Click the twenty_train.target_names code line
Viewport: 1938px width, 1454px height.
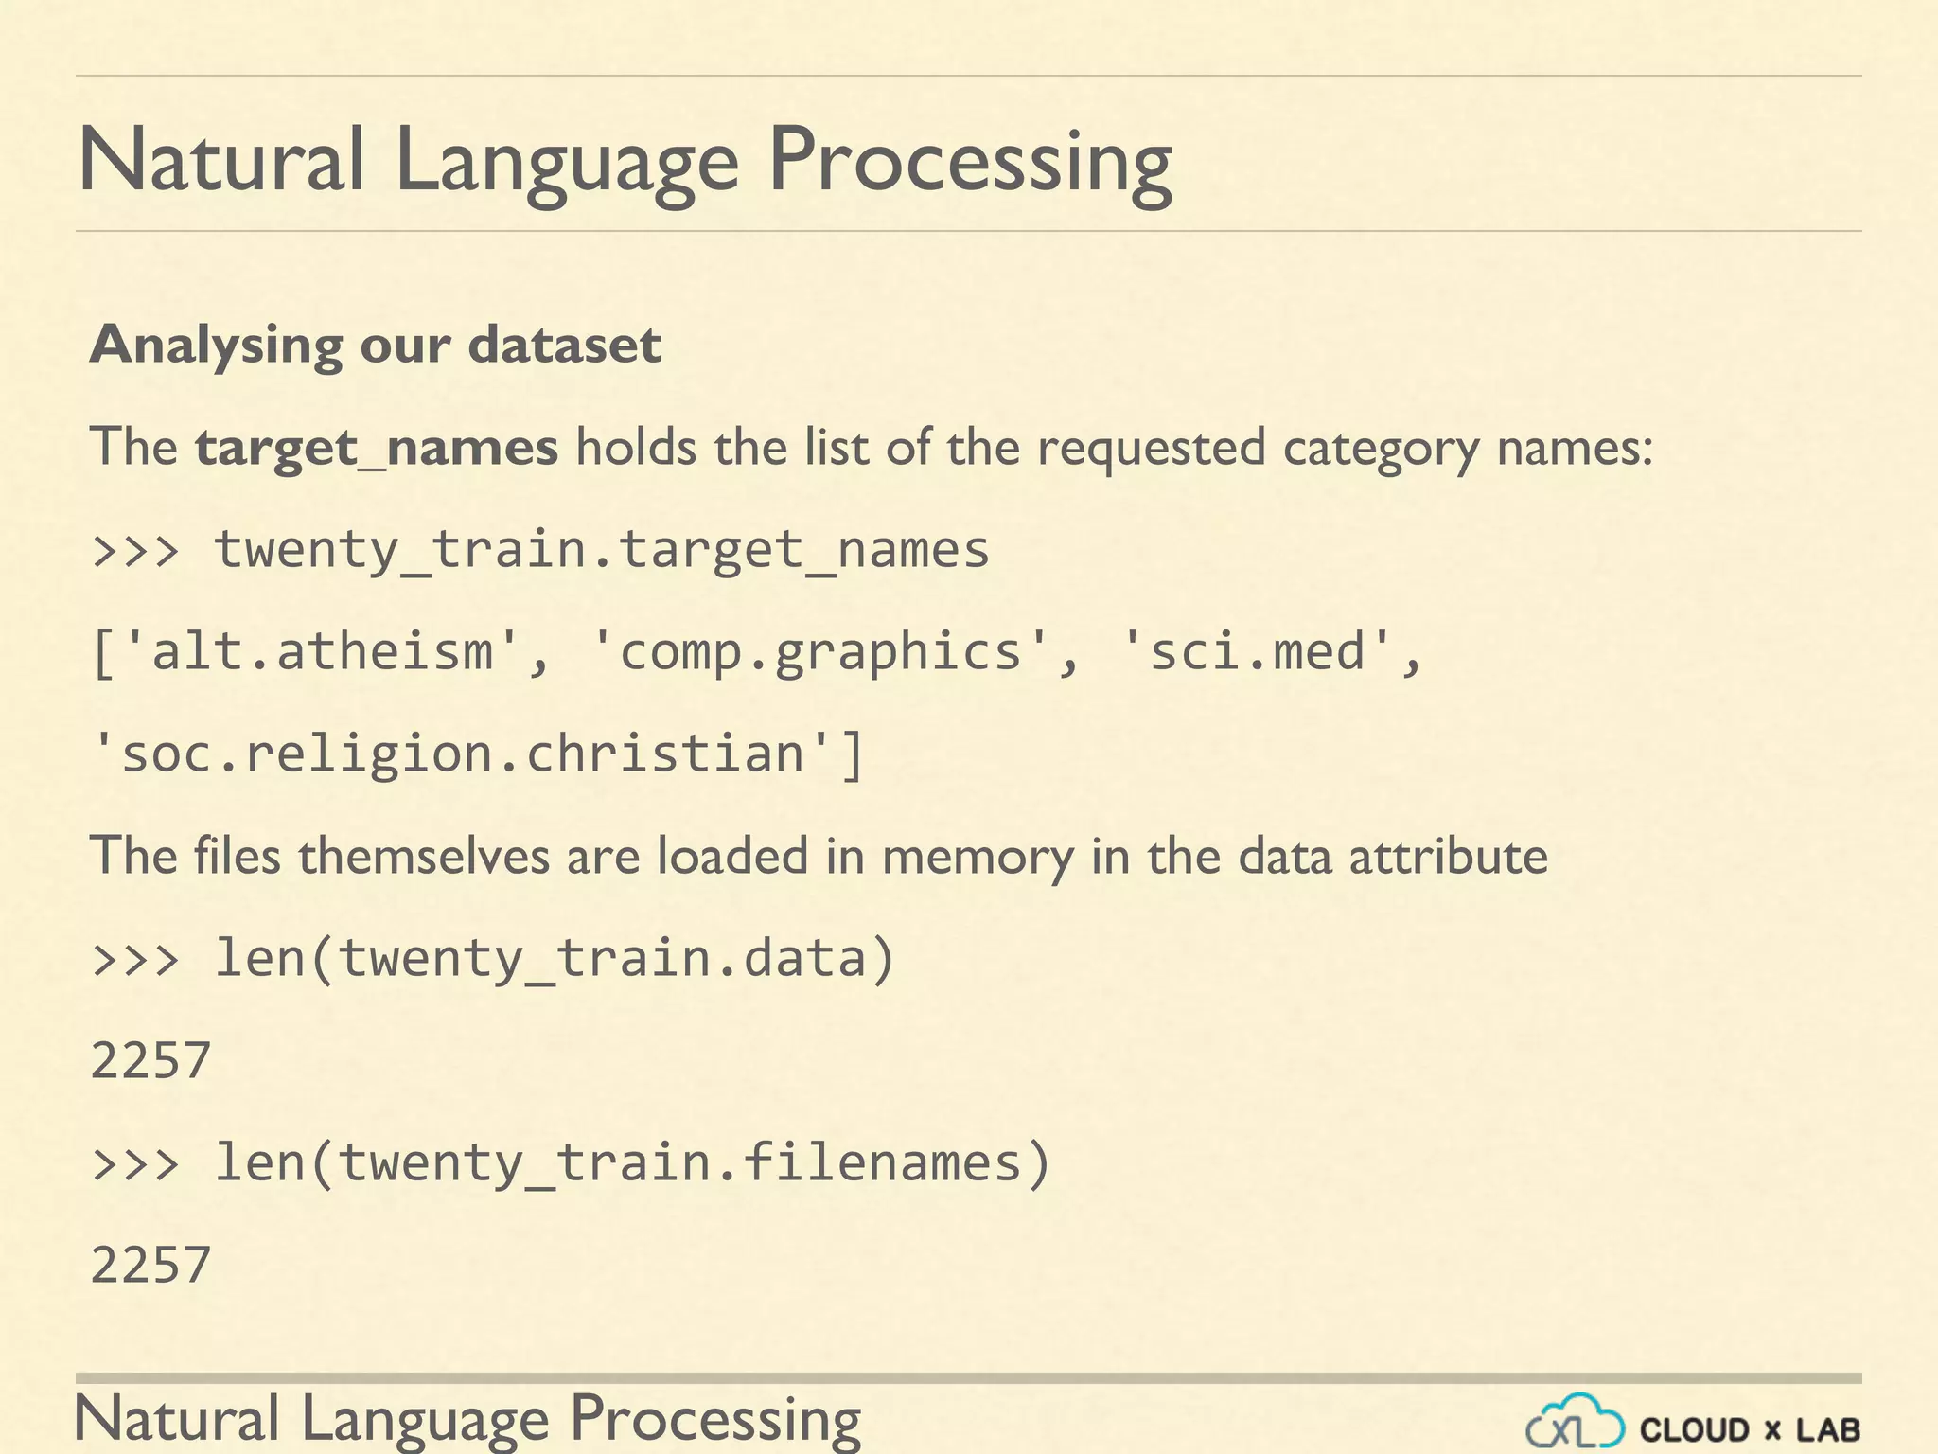coord(602,550)
